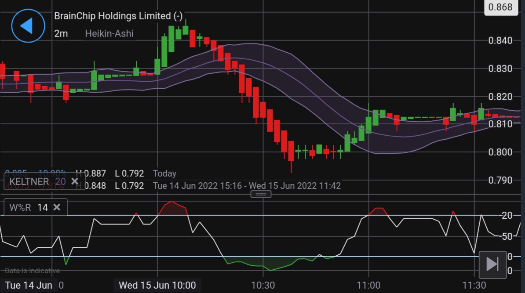Click the 0.868 current price tag

coord(500,7)
